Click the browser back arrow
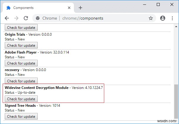179x124 pixels. coord(7,18)
